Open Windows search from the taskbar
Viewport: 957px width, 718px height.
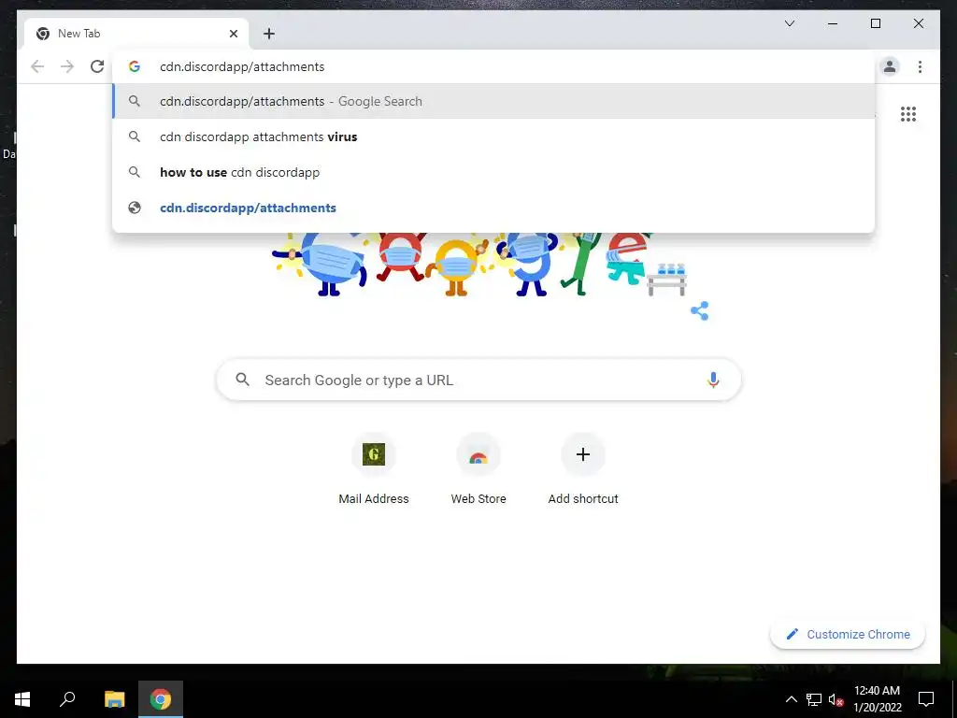tap(67, 699)
